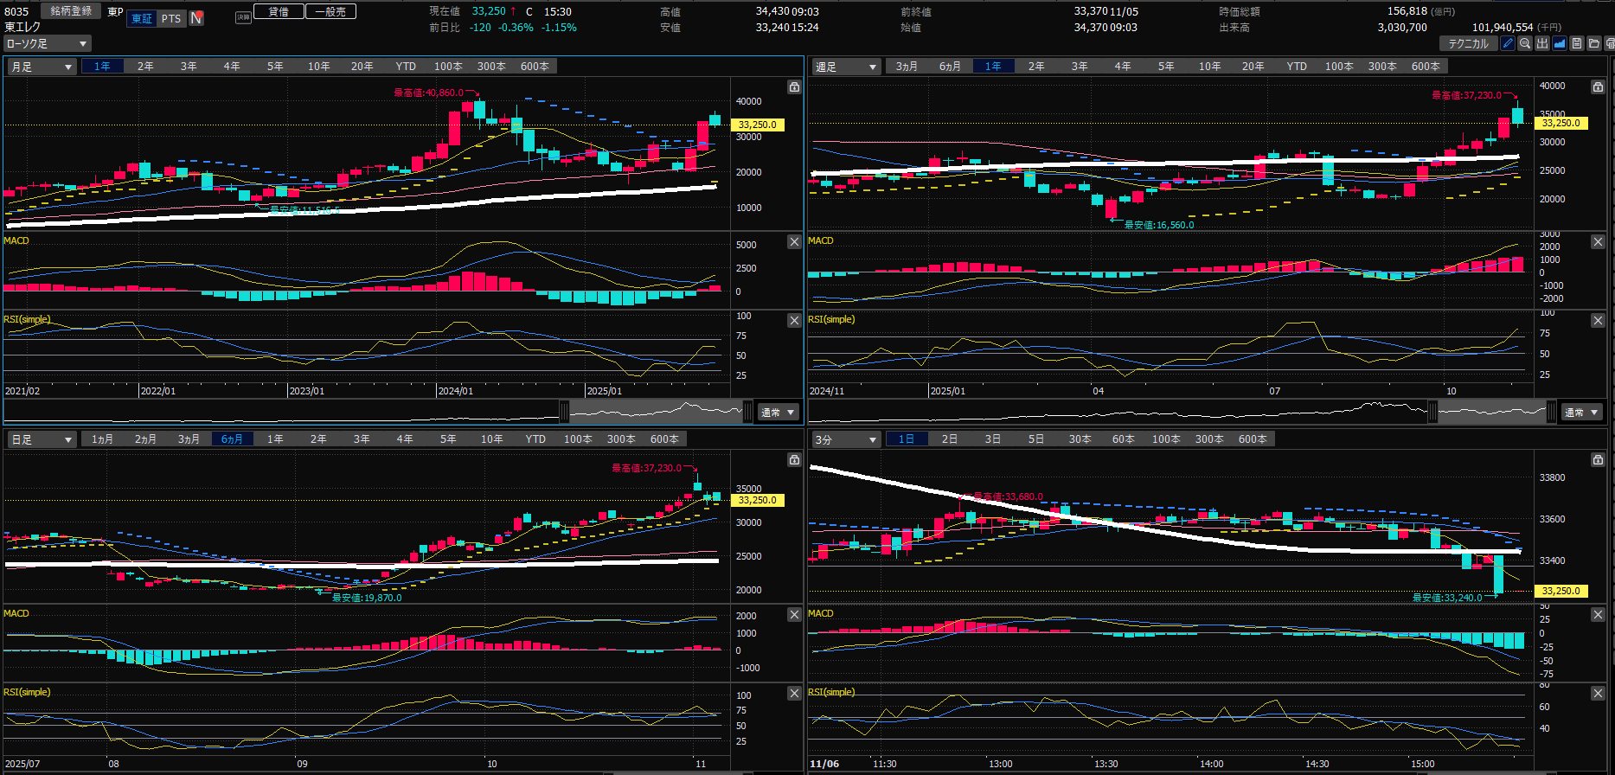This screenshot has height=775, width=1615.
Task: Select 3カ月 range on daily chart
Action: coord(189,439)
